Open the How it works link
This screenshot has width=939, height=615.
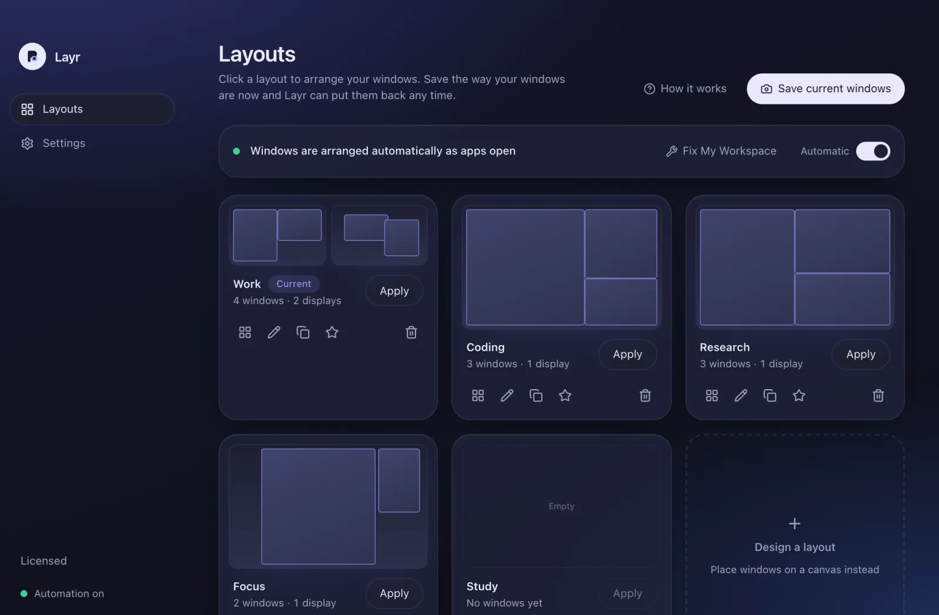pyautogui.click(x=685, y=89)
